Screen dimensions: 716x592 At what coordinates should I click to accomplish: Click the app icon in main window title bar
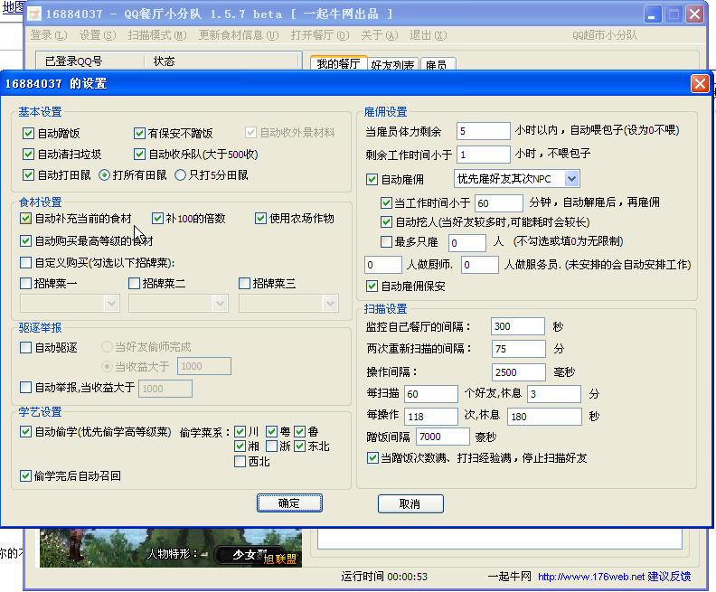34,14
